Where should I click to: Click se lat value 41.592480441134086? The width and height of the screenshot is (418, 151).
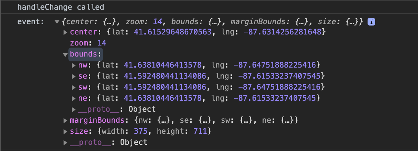[164, 76]
